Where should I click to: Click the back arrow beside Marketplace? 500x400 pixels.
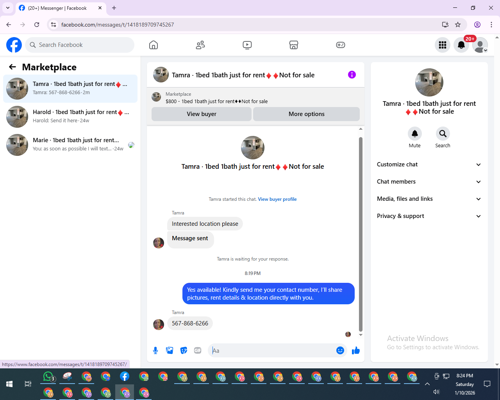12,67
